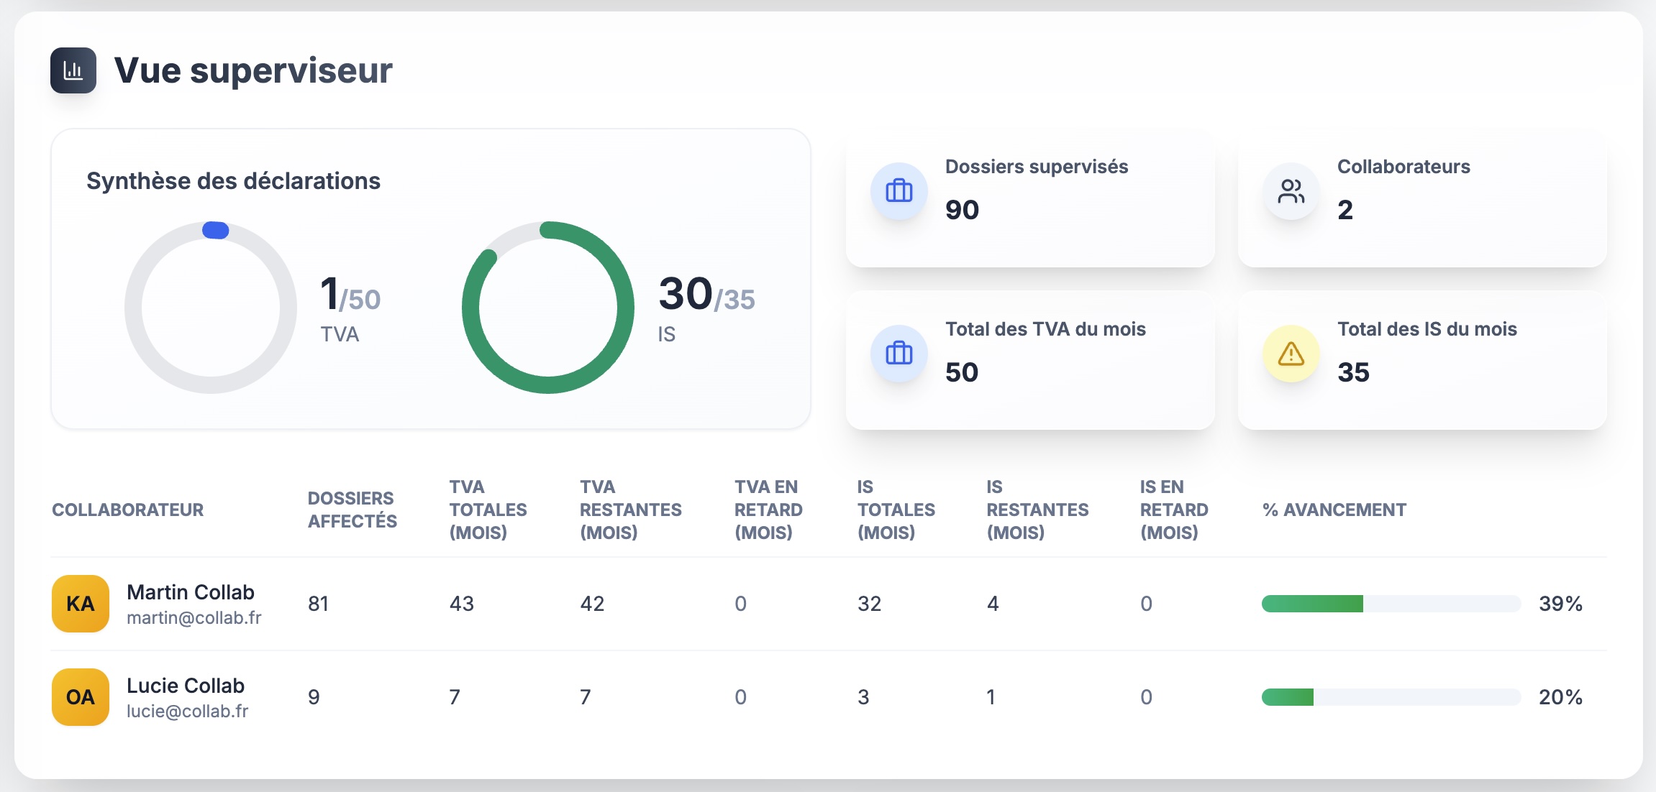Sort by the Collaborateur column header
1656x792 pixels.
127,510
